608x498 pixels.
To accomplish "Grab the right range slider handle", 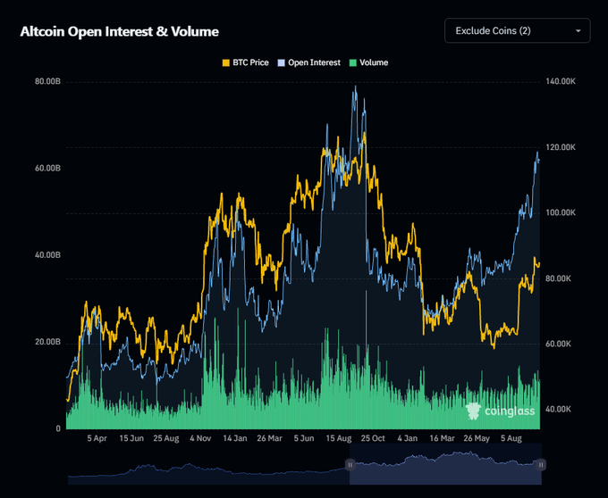I will 541,464.
